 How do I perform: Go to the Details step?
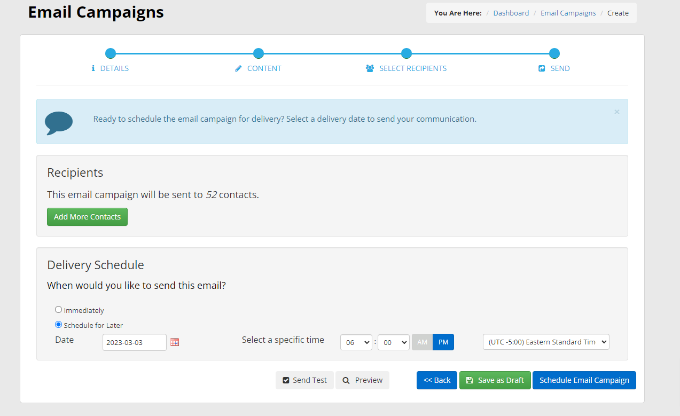(114, 68)
